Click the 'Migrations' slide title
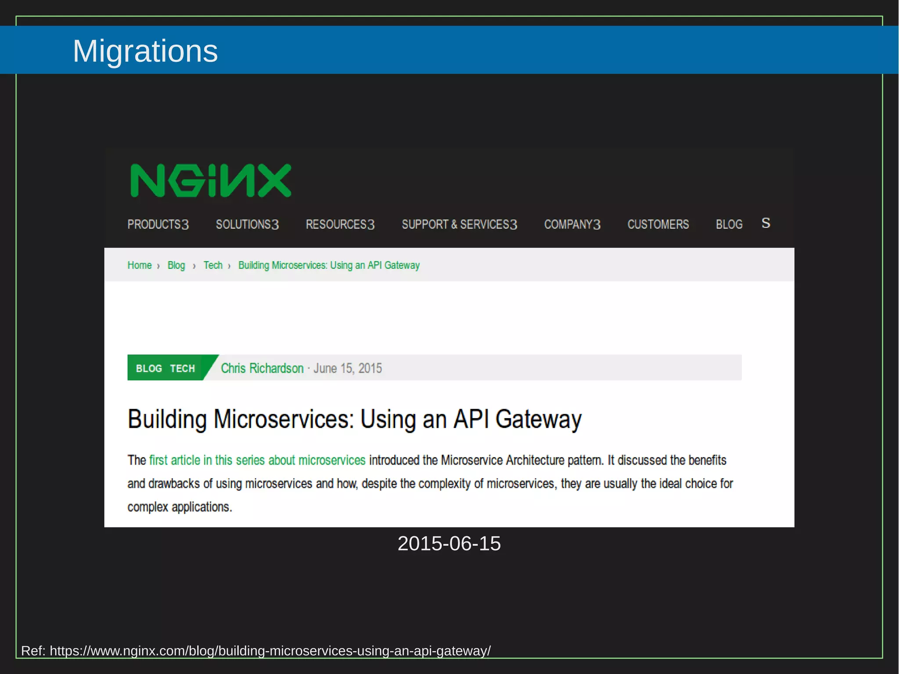The height and width of the screenshot is (674, 899). pos(145,51)
